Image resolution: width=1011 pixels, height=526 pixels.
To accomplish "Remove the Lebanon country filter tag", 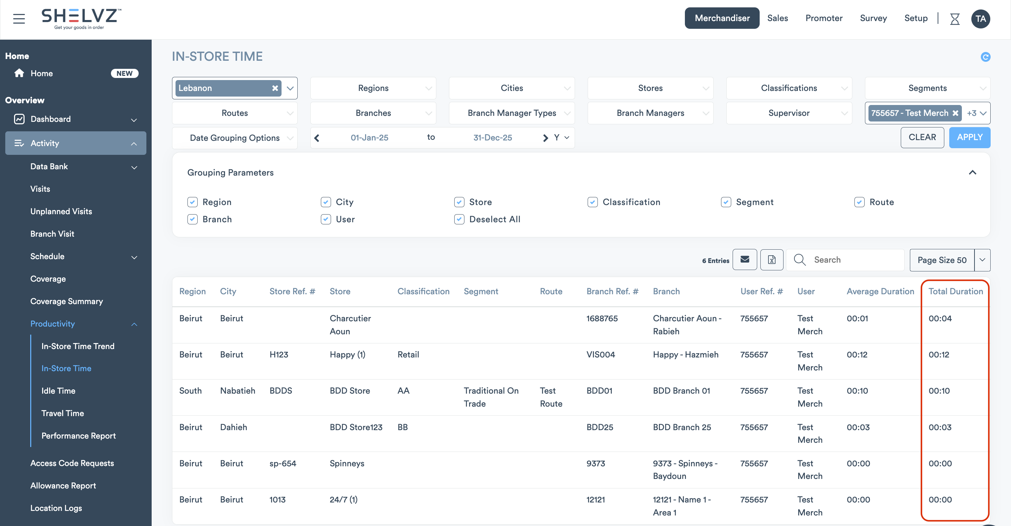I will tap(275, 88).
